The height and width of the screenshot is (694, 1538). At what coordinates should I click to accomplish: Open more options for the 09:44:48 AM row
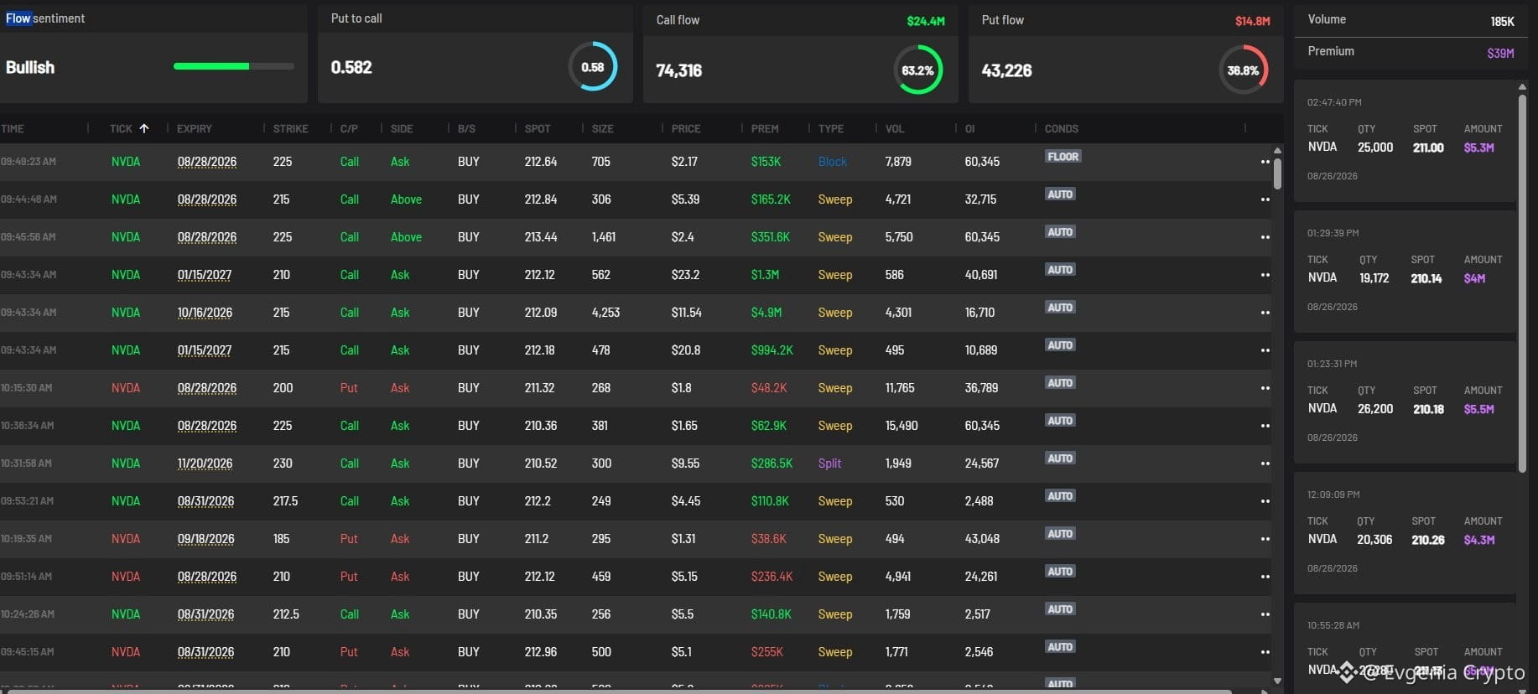pyautogui.click(x=1265, y=199)
